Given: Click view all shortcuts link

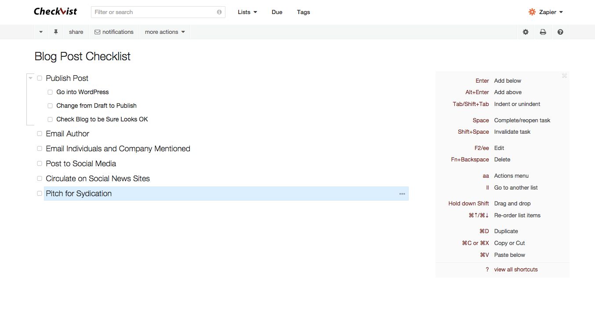Looking at the screenshot, I should coord(516,270).
